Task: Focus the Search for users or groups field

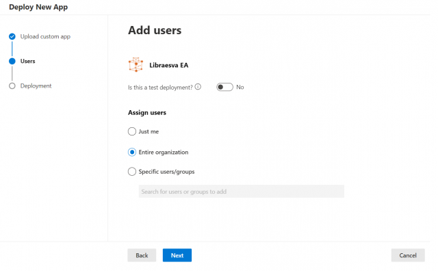Action: point(242,192)
